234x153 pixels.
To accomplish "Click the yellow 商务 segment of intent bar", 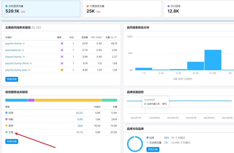I will click(68, 100).
